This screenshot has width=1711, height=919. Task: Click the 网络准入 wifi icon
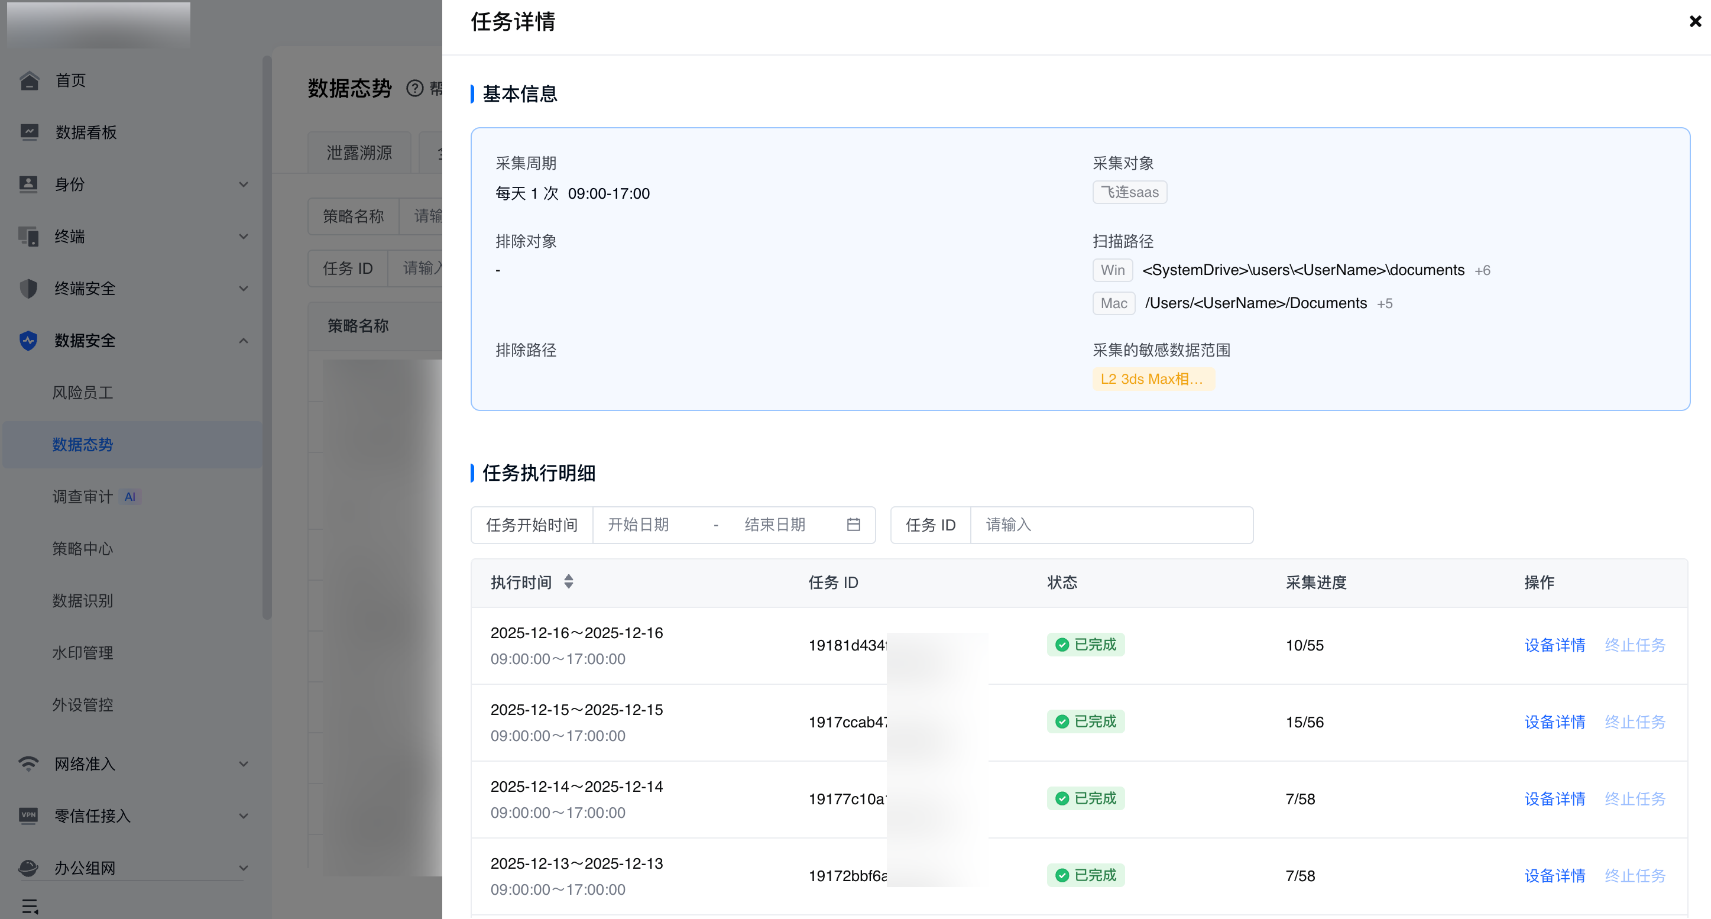point(28,763)
